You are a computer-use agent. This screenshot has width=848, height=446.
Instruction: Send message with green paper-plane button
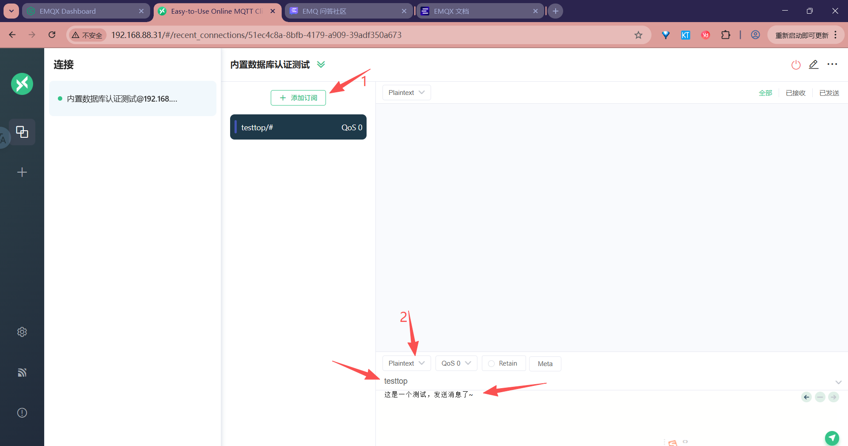832,438
